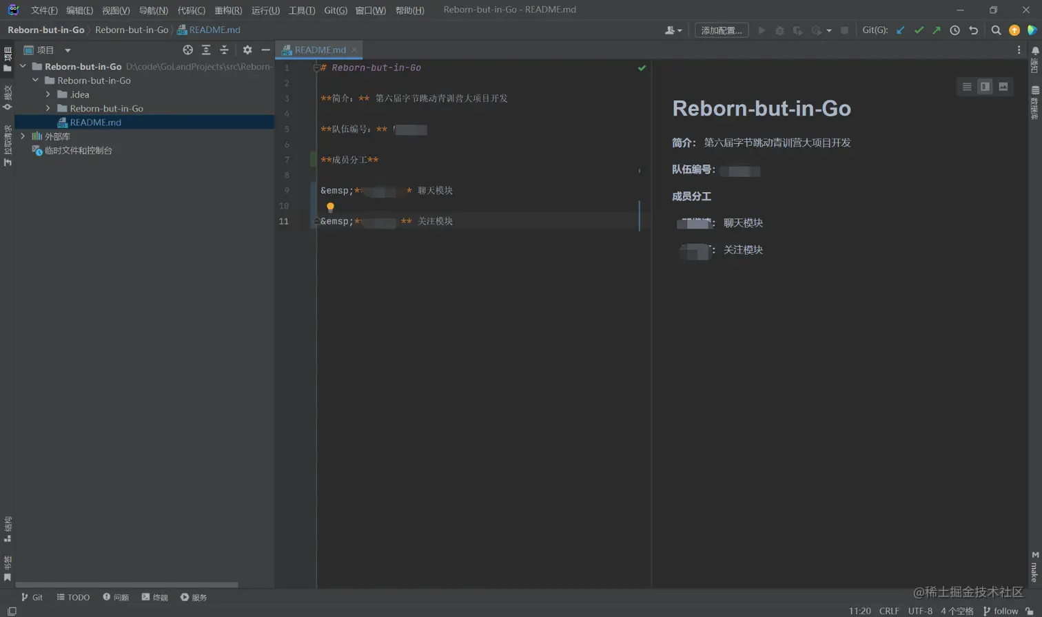Image resolution: width=1042 pixels, height=617 pixels.
Task: Expand the .idea folder
Action: [x=48, y=94]
